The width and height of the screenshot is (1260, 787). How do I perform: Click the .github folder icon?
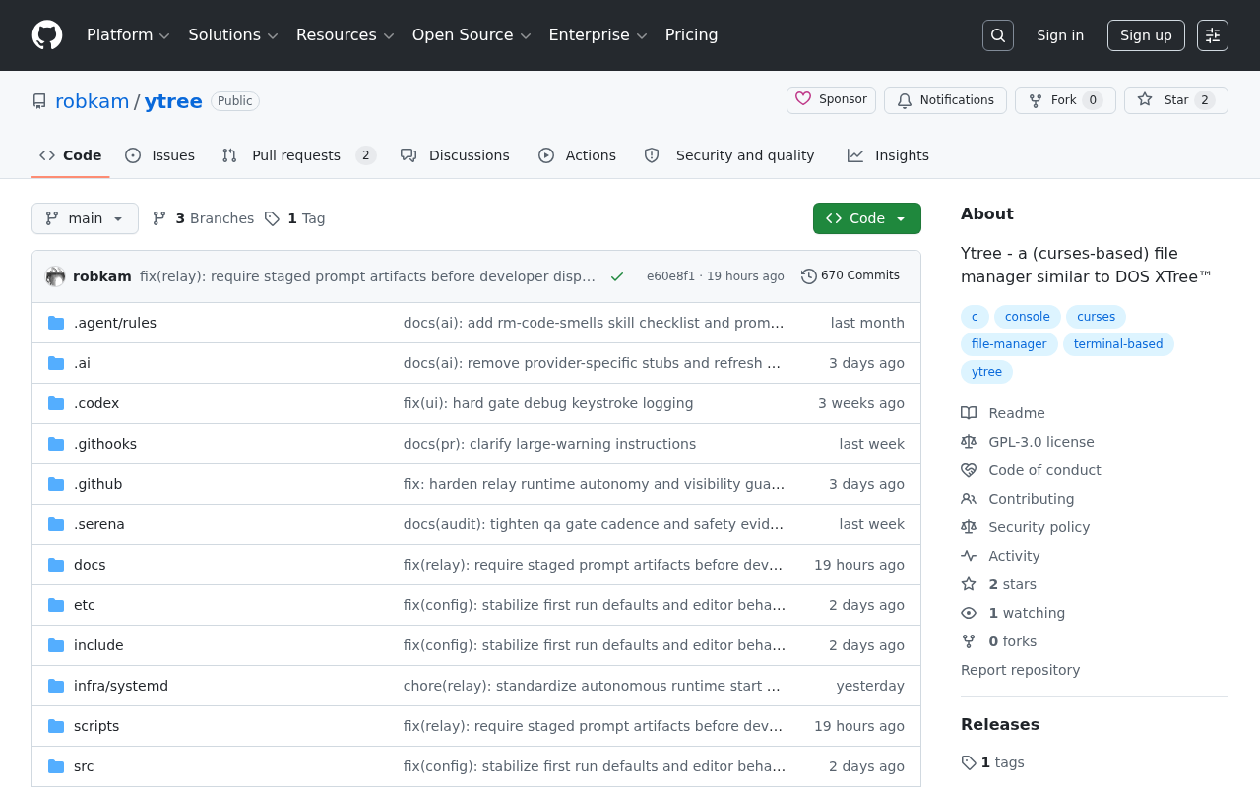point(56,484)
